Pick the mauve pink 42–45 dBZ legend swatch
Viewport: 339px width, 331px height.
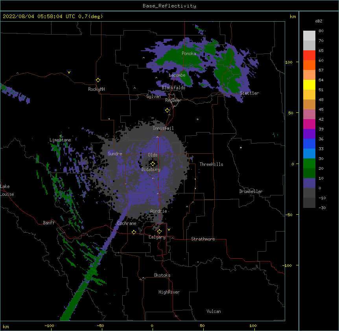click(309, 114)
